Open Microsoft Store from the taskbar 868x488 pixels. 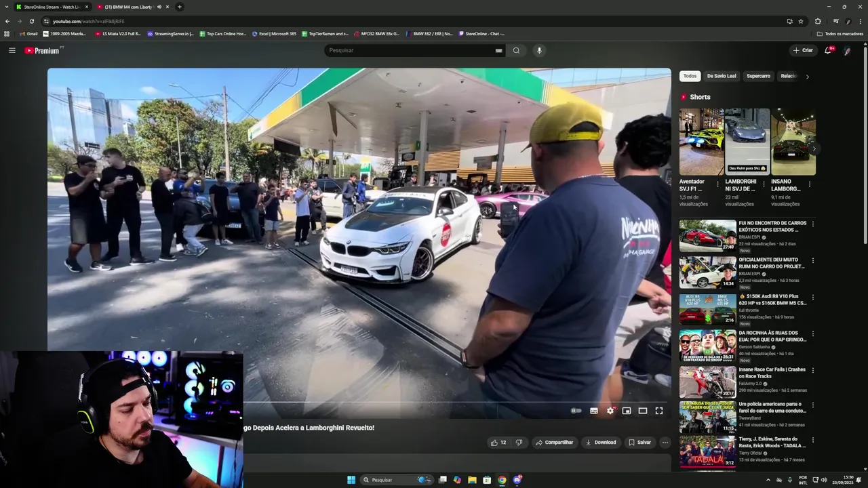click(487, 480)
